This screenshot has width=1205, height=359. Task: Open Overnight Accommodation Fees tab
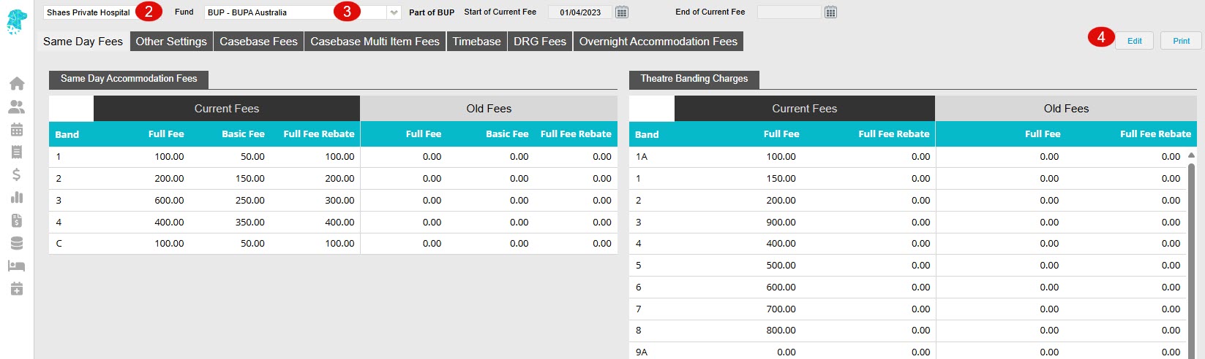[x=658, y=42]
